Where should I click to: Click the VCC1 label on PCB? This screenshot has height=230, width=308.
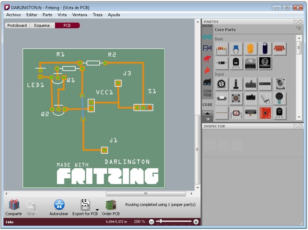104,92
